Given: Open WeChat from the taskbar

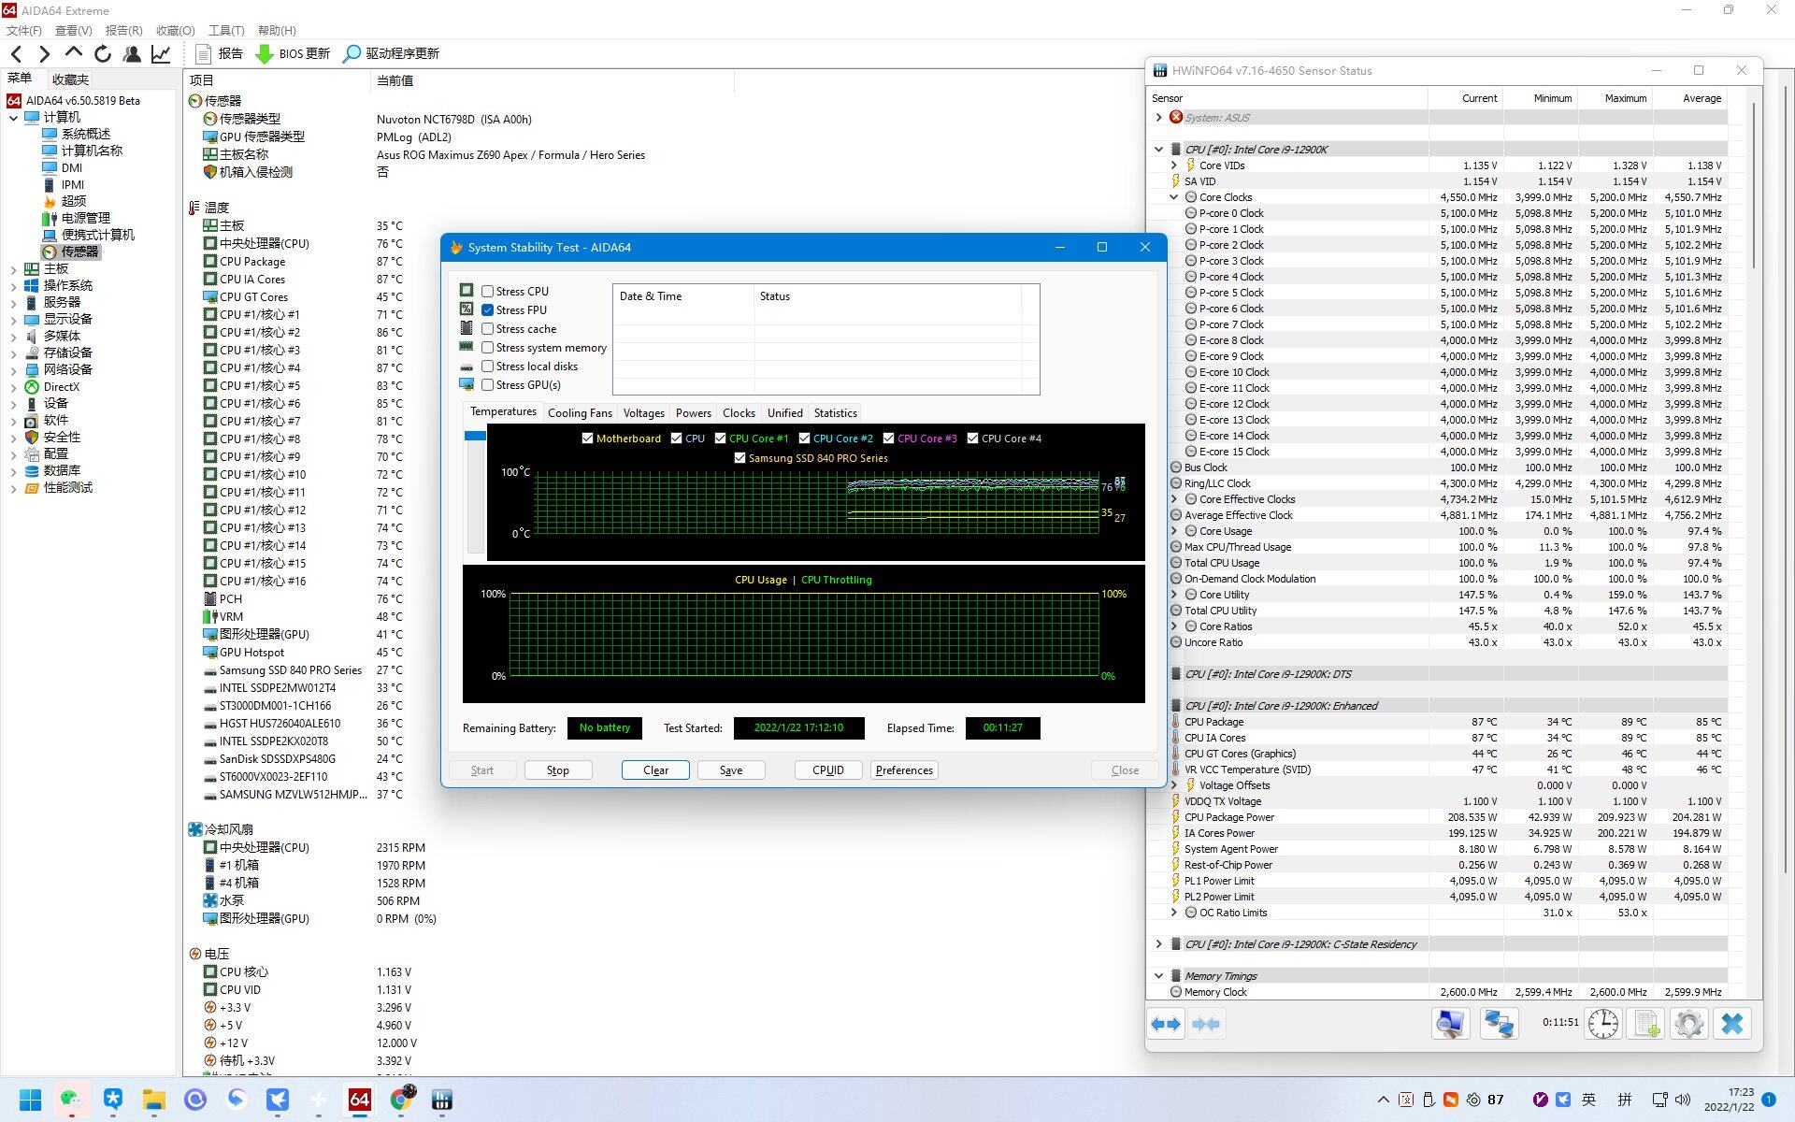Looking at the screenshot, I should 71,1100.
